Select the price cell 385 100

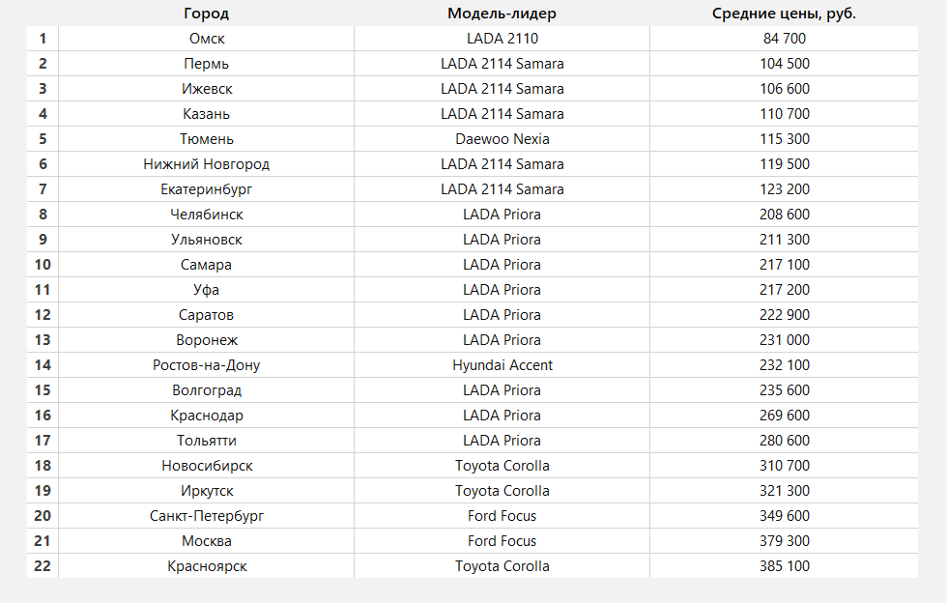click(784, 566)
